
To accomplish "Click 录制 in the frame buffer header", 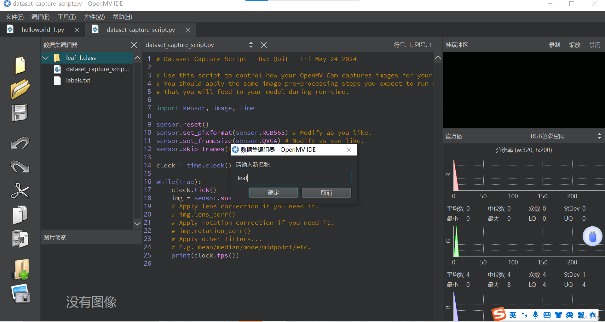I will click(555, 45).
